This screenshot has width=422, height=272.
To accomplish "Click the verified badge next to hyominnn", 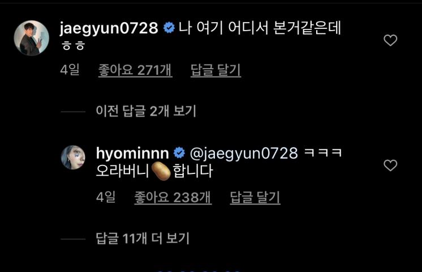I will (179, 153).
